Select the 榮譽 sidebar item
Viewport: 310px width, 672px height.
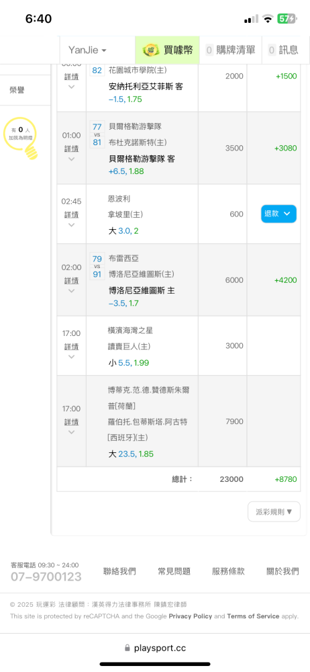tap(17, 90)
